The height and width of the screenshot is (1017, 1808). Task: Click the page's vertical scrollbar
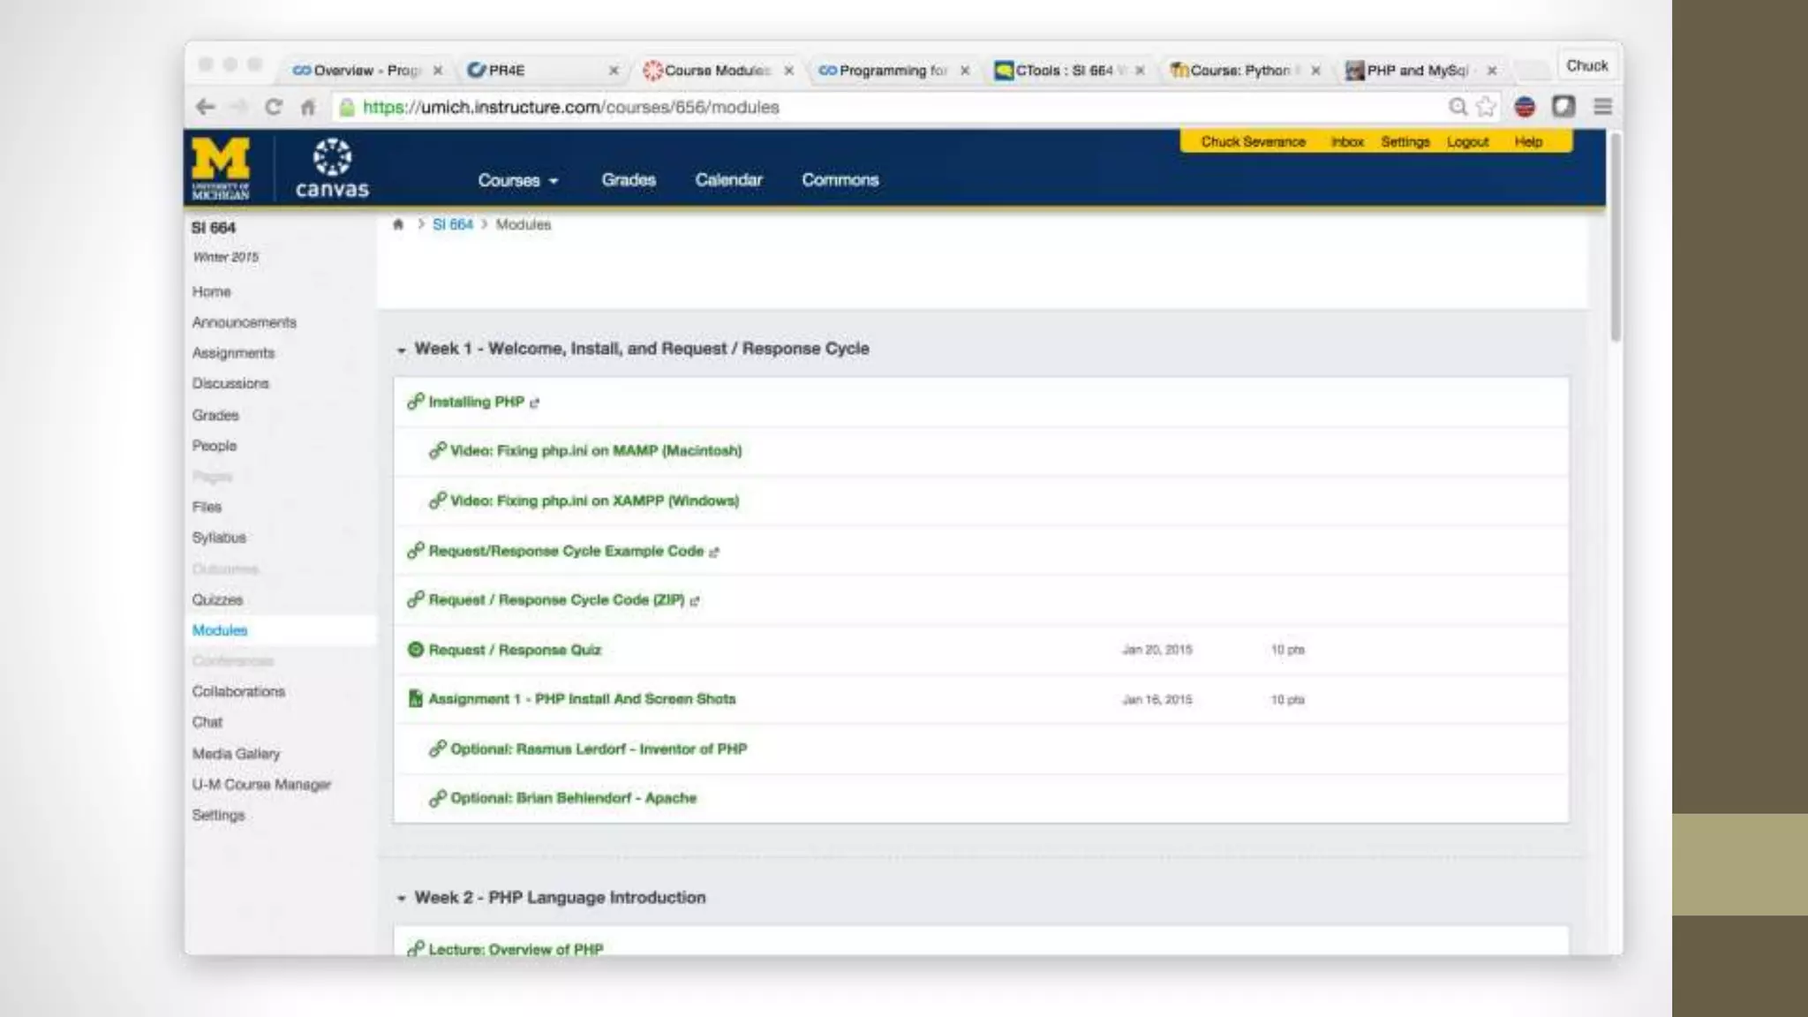[1615, 238]
